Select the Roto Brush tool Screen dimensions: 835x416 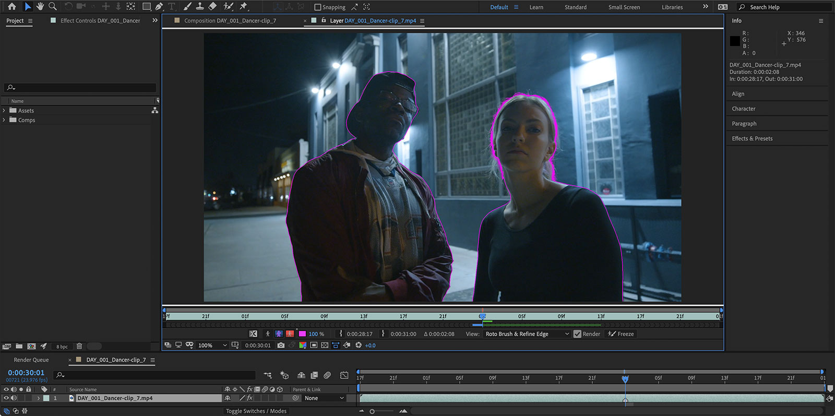228,7
